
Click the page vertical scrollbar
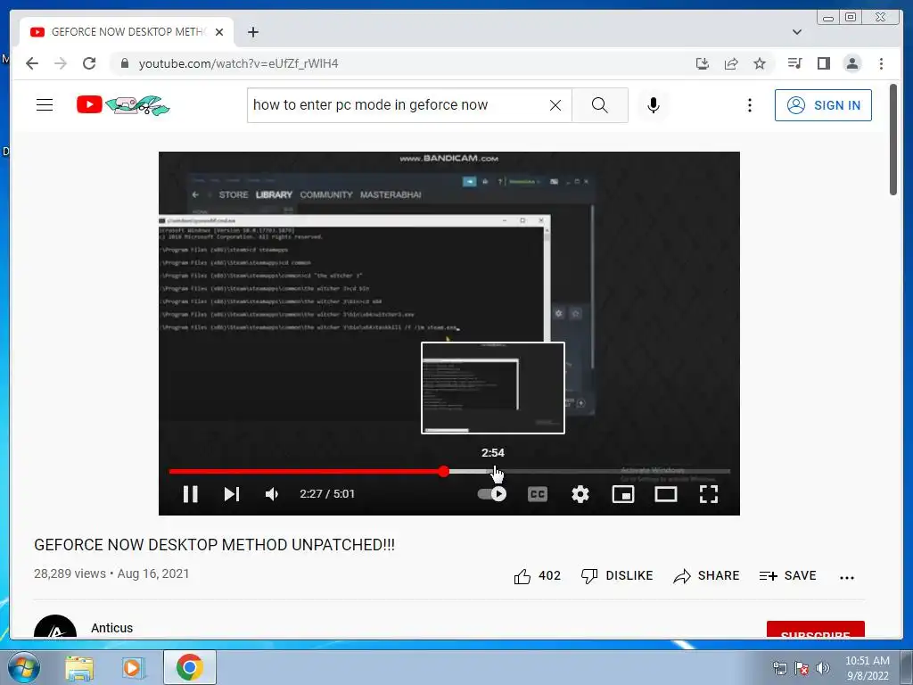tap(893, 139)
